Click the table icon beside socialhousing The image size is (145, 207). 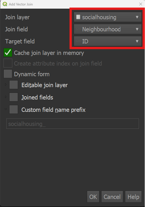tap(78, 17)
